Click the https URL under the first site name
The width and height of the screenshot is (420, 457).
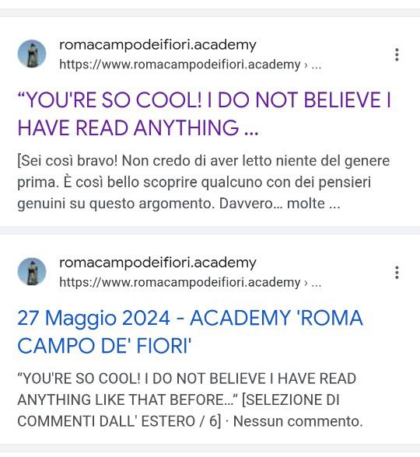180,65
